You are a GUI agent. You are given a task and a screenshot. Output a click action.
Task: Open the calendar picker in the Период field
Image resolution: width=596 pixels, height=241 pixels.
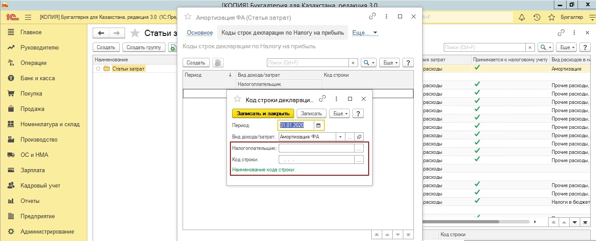coord(319,125)
